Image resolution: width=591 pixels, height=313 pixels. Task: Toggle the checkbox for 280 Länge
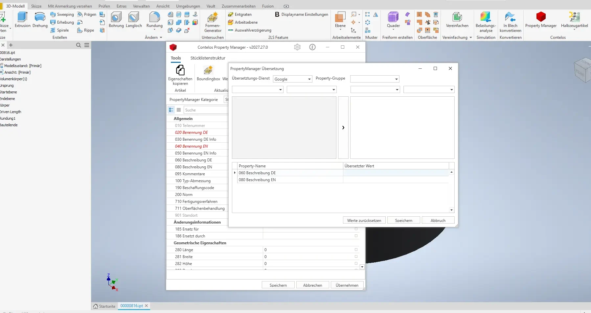click(356, 250)
